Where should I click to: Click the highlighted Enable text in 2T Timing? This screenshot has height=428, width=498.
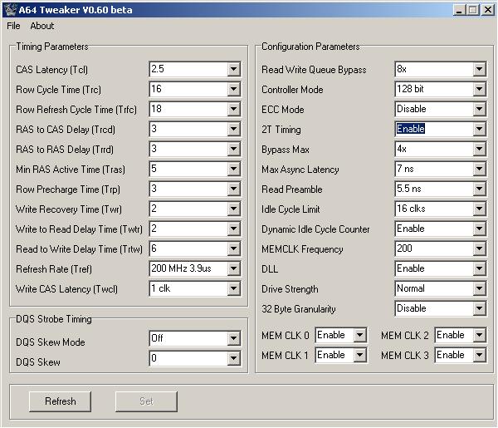[411, 129]
